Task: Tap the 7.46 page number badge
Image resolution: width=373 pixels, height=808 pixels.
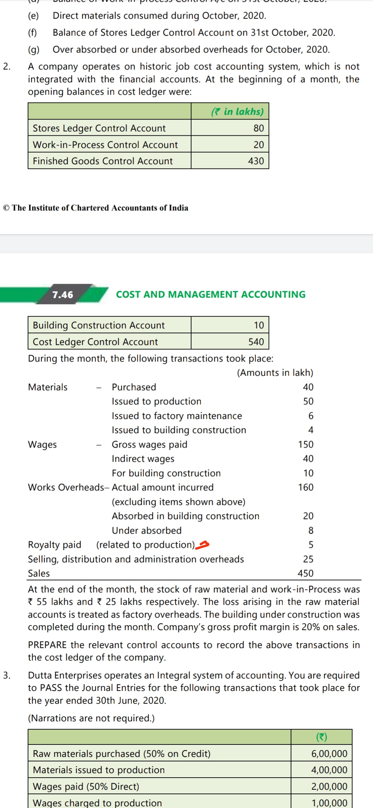Action: tap(63, 295)
